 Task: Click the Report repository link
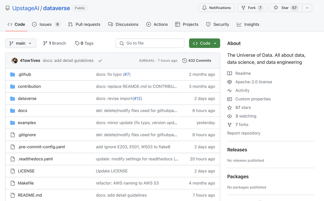pyautogui.click(x=244, y=133)
